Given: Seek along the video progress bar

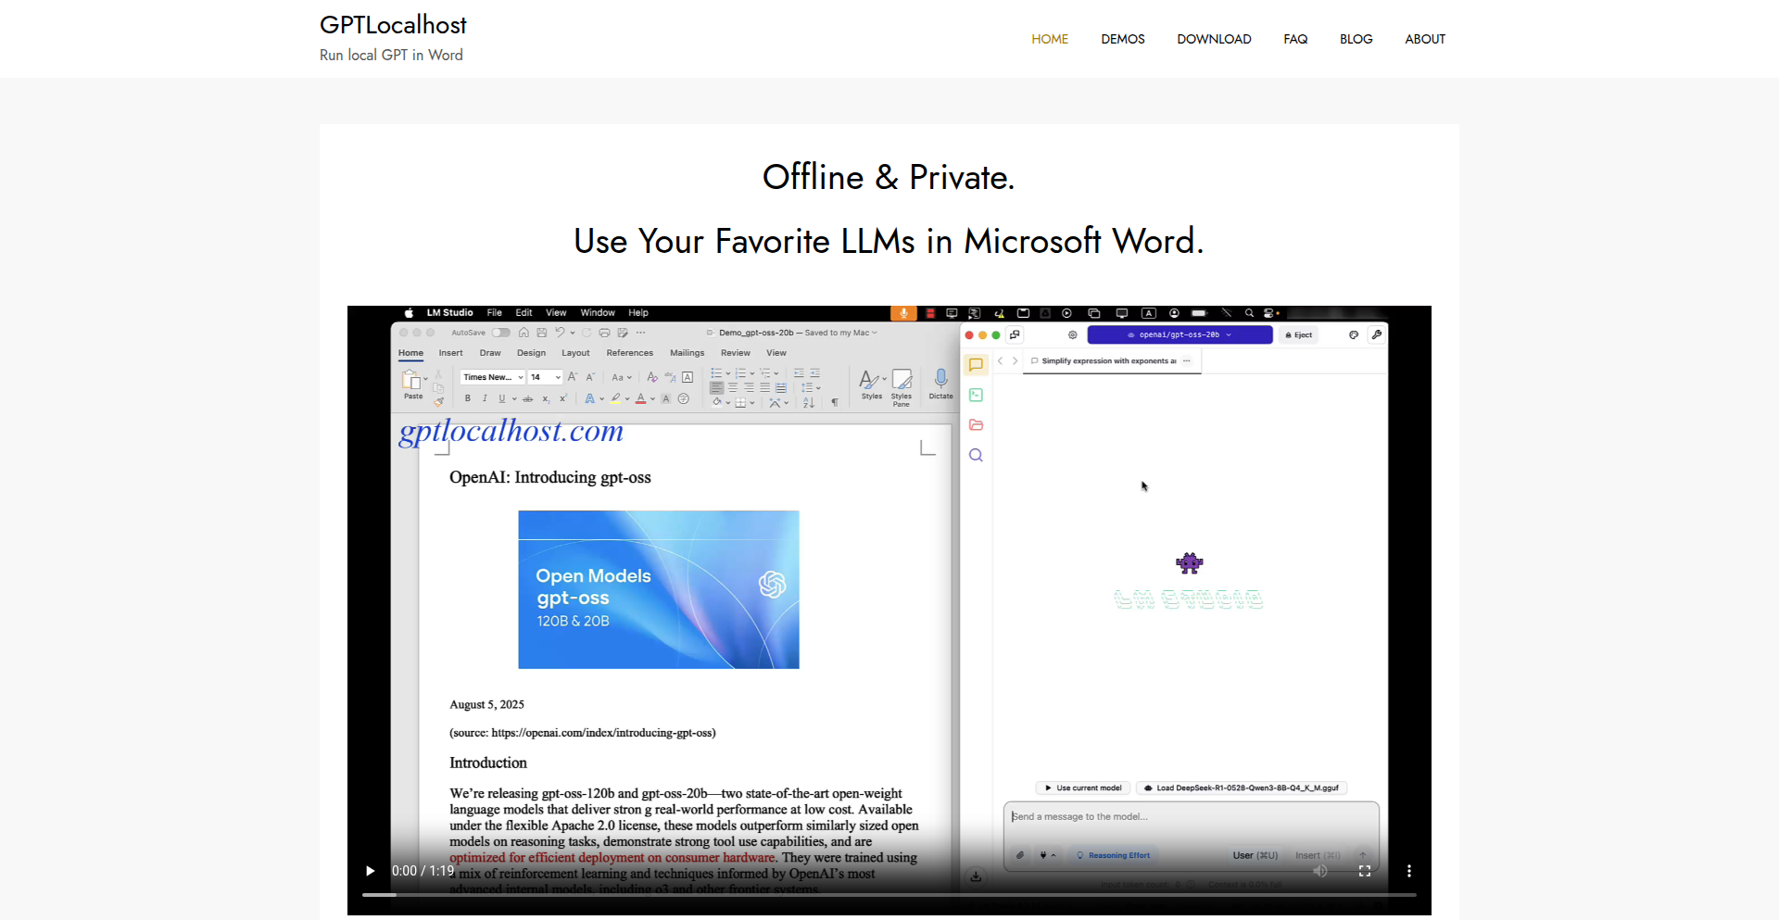Looking at the screenshot, I should click(x=889, y=895).
